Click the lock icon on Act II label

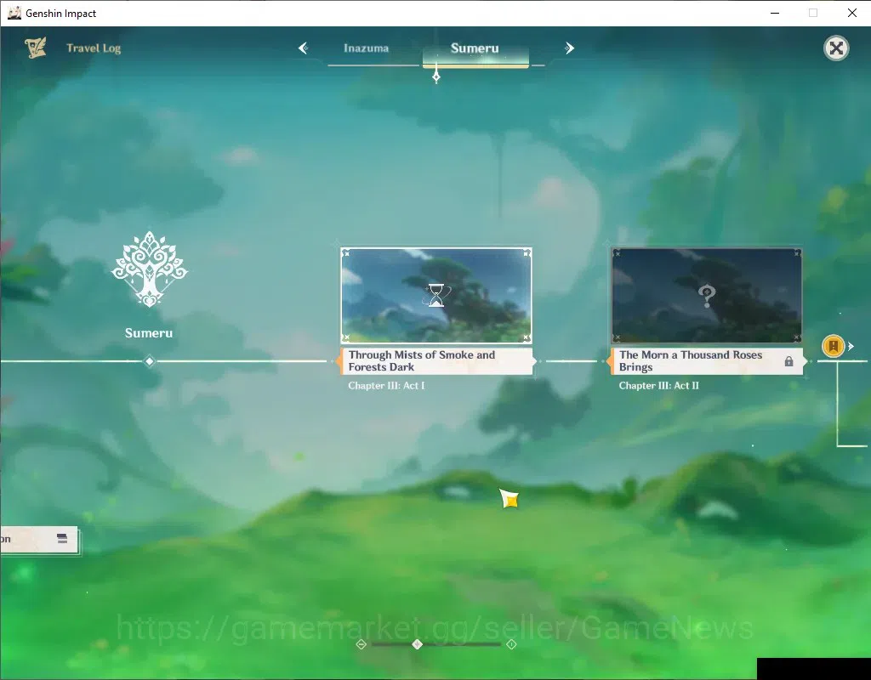(788, 361)
